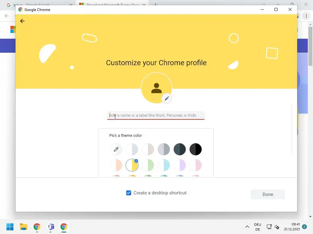Choose the dark slate theme swatch
This screenshot has width=313, height=234.
[x=180, y=149]
